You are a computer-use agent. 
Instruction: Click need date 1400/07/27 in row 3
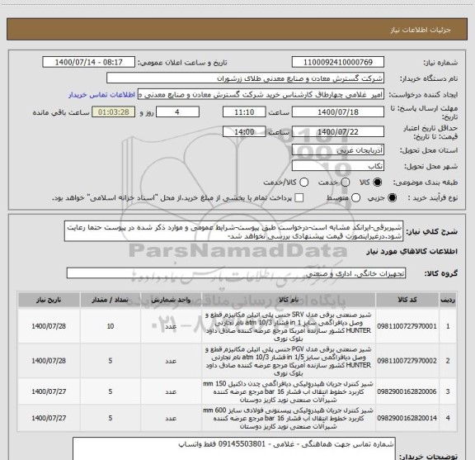[x=49, y=391]
